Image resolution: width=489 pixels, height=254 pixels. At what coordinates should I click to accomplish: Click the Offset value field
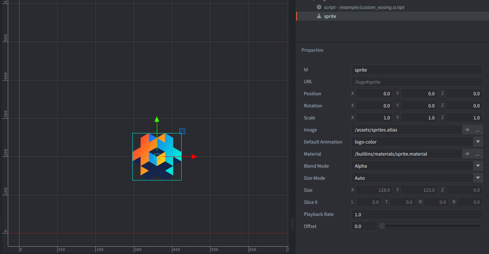(364, 226)
